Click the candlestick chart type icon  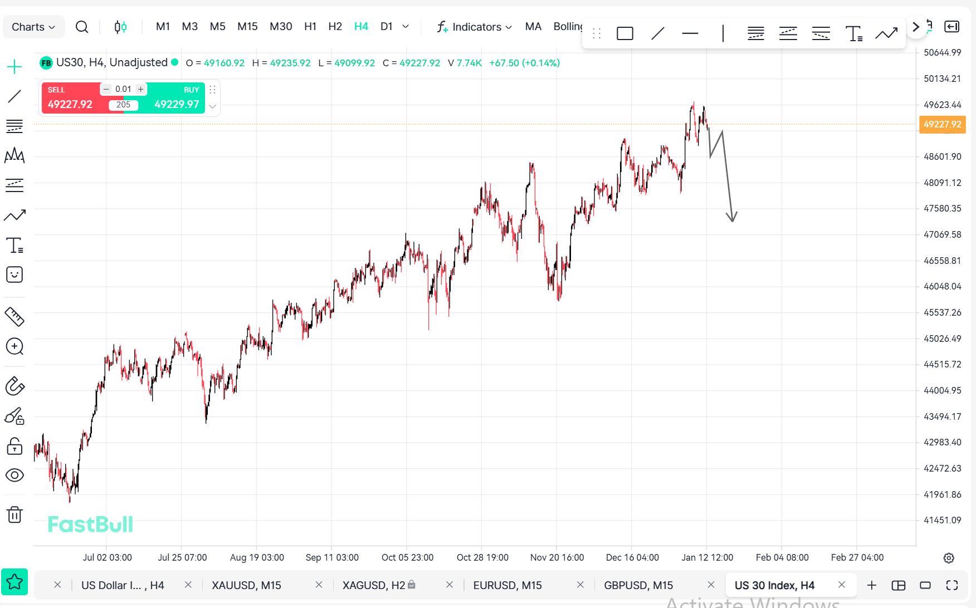pos(120,27)
